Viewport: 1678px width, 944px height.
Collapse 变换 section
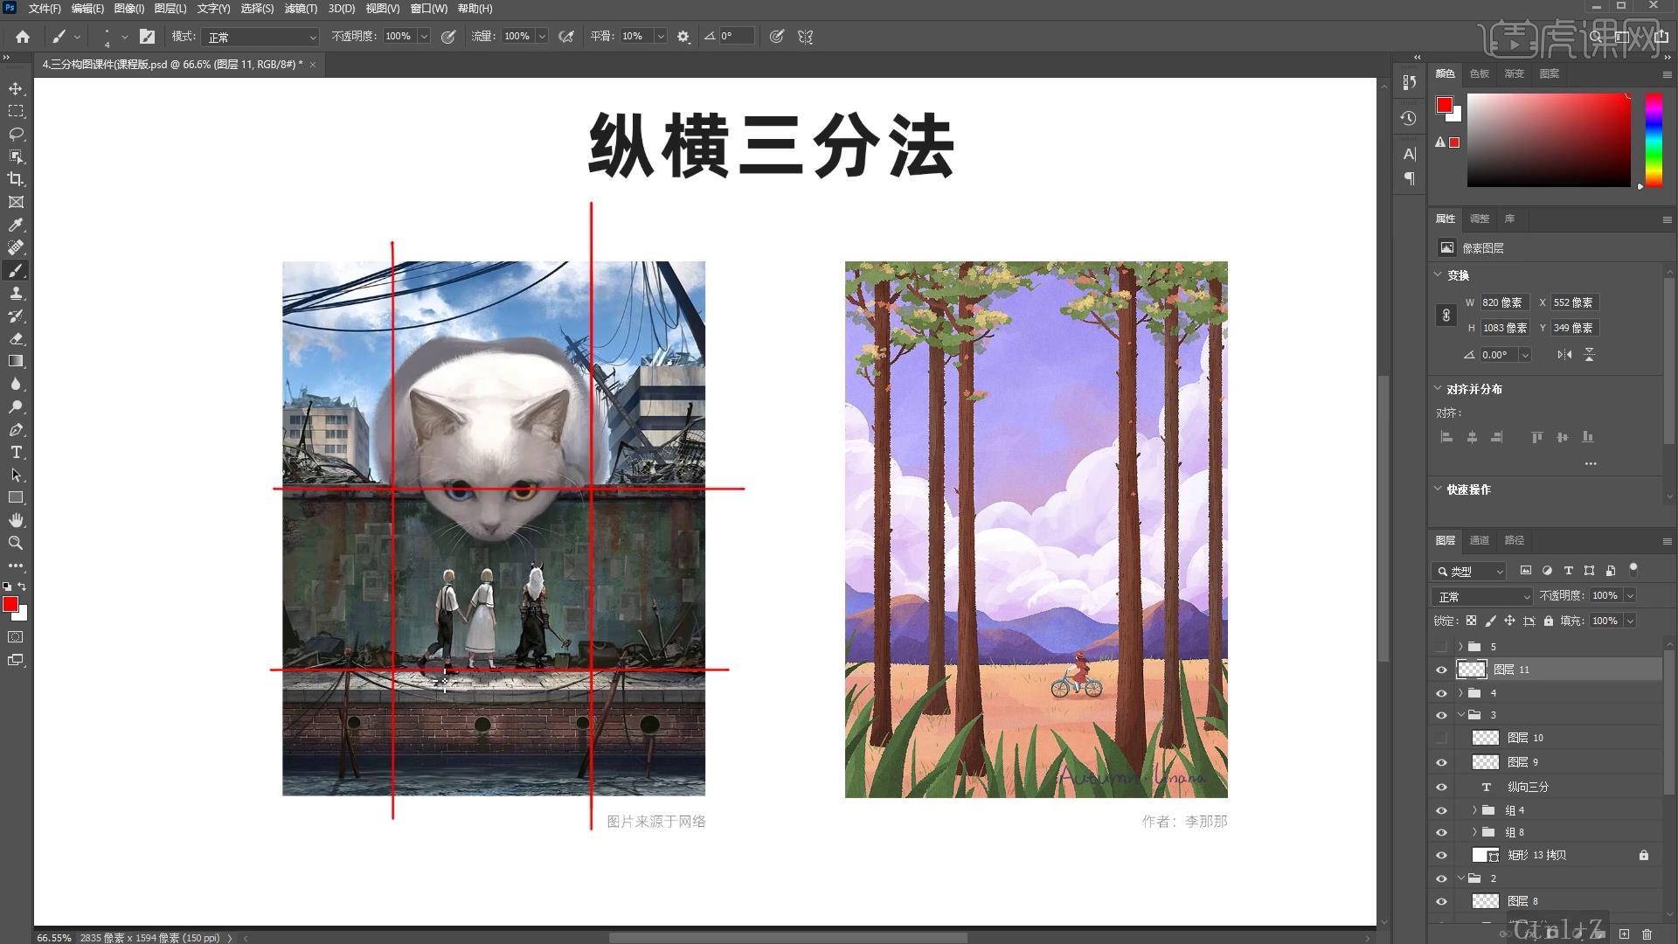click(1438, 274)
